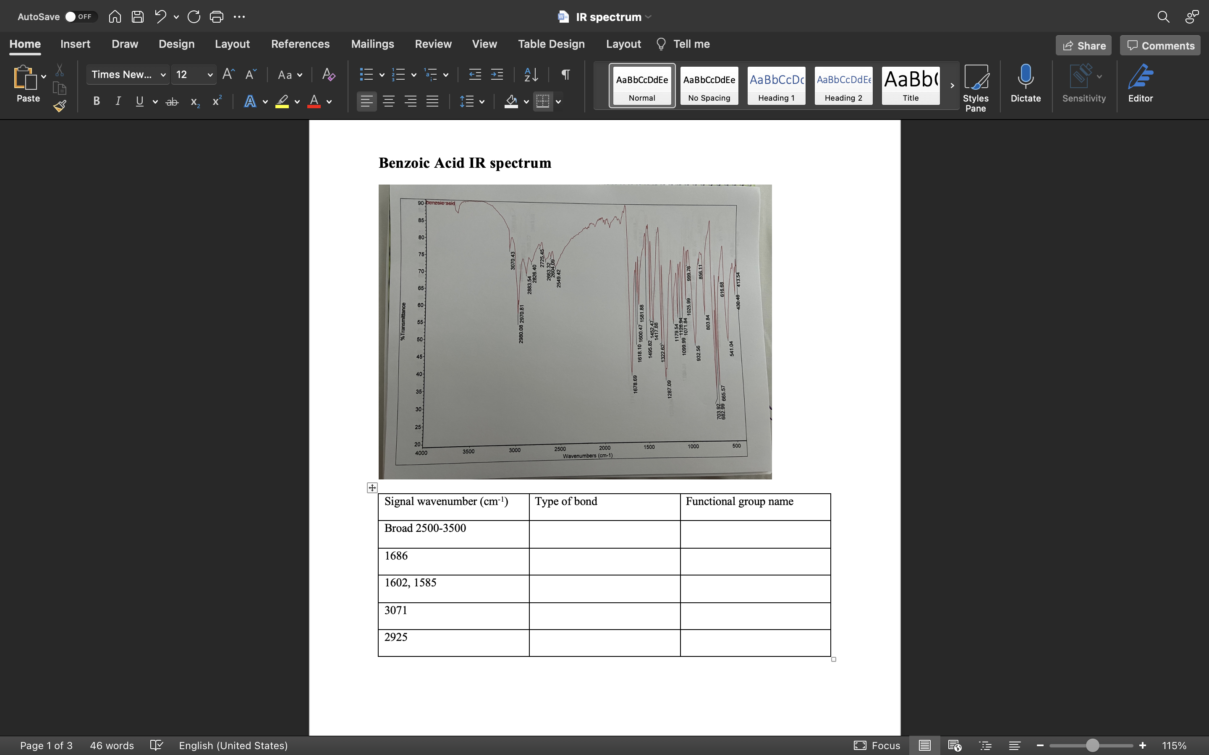
Task: Open the Sensitivity tool
Action: pos(1083,85)
